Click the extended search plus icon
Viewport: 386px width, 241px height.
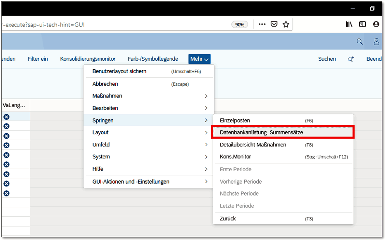[x=351, y=59]
